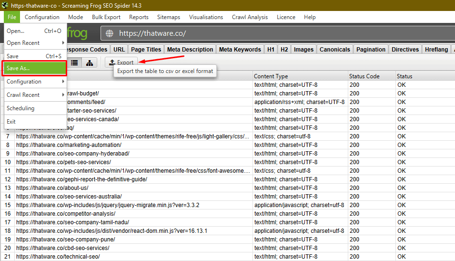Choose Open... from the File menu
The image size is (455, 261).
click(x=35, y=31)
